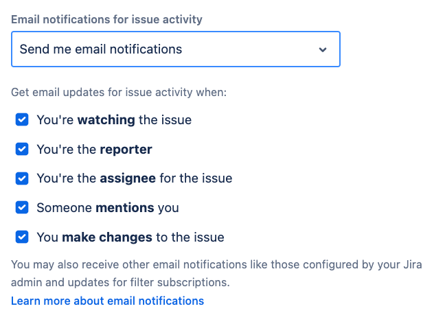Click the 'Send me email notifications' selected value
445x313 pixels.
pos(101,49)
